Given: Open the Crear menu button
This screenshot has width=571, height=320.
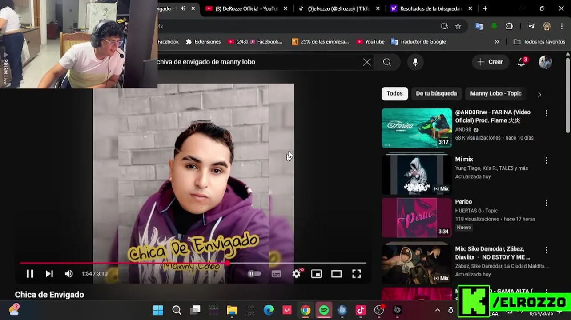Looking at the screenshot, I should (490, 62).
